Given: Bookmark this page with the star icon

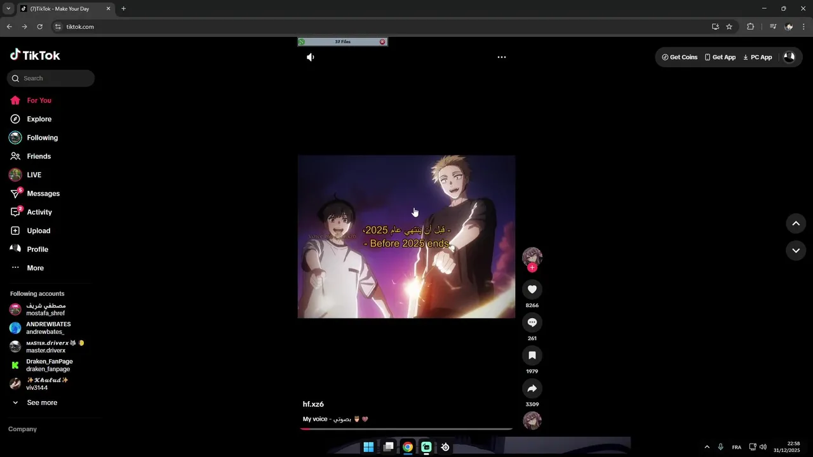Looking at the screenshot, I should [x=729, y=27].
